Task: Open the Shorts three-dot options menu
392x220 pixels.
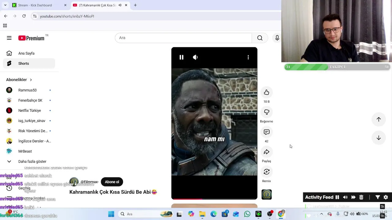Action: (248, 57)
